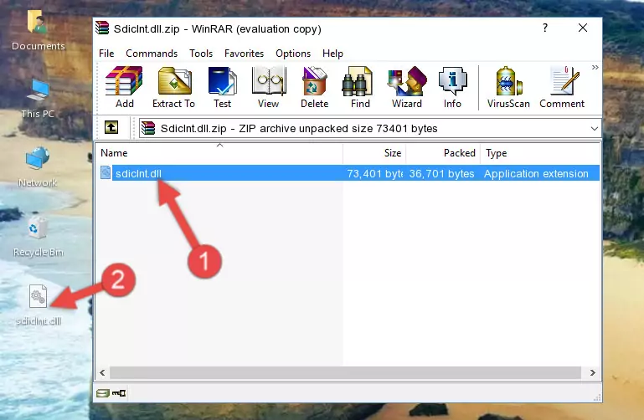Viewport: 644px width, 420px height.
Task: Select the sdiclnt.dll desktop file
Action: (39, 305)
